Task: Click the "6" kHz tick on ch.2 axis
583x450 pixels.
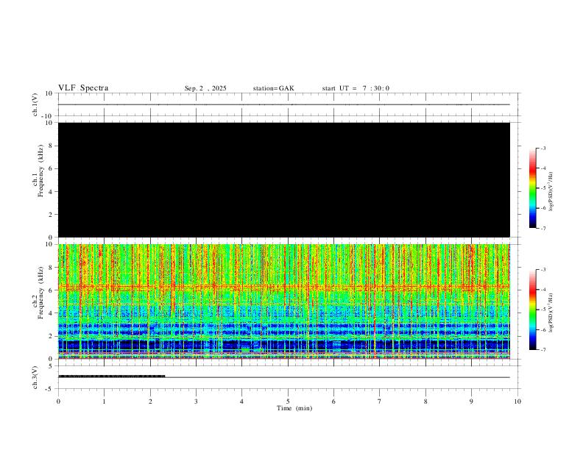Action: click(51, 290)
